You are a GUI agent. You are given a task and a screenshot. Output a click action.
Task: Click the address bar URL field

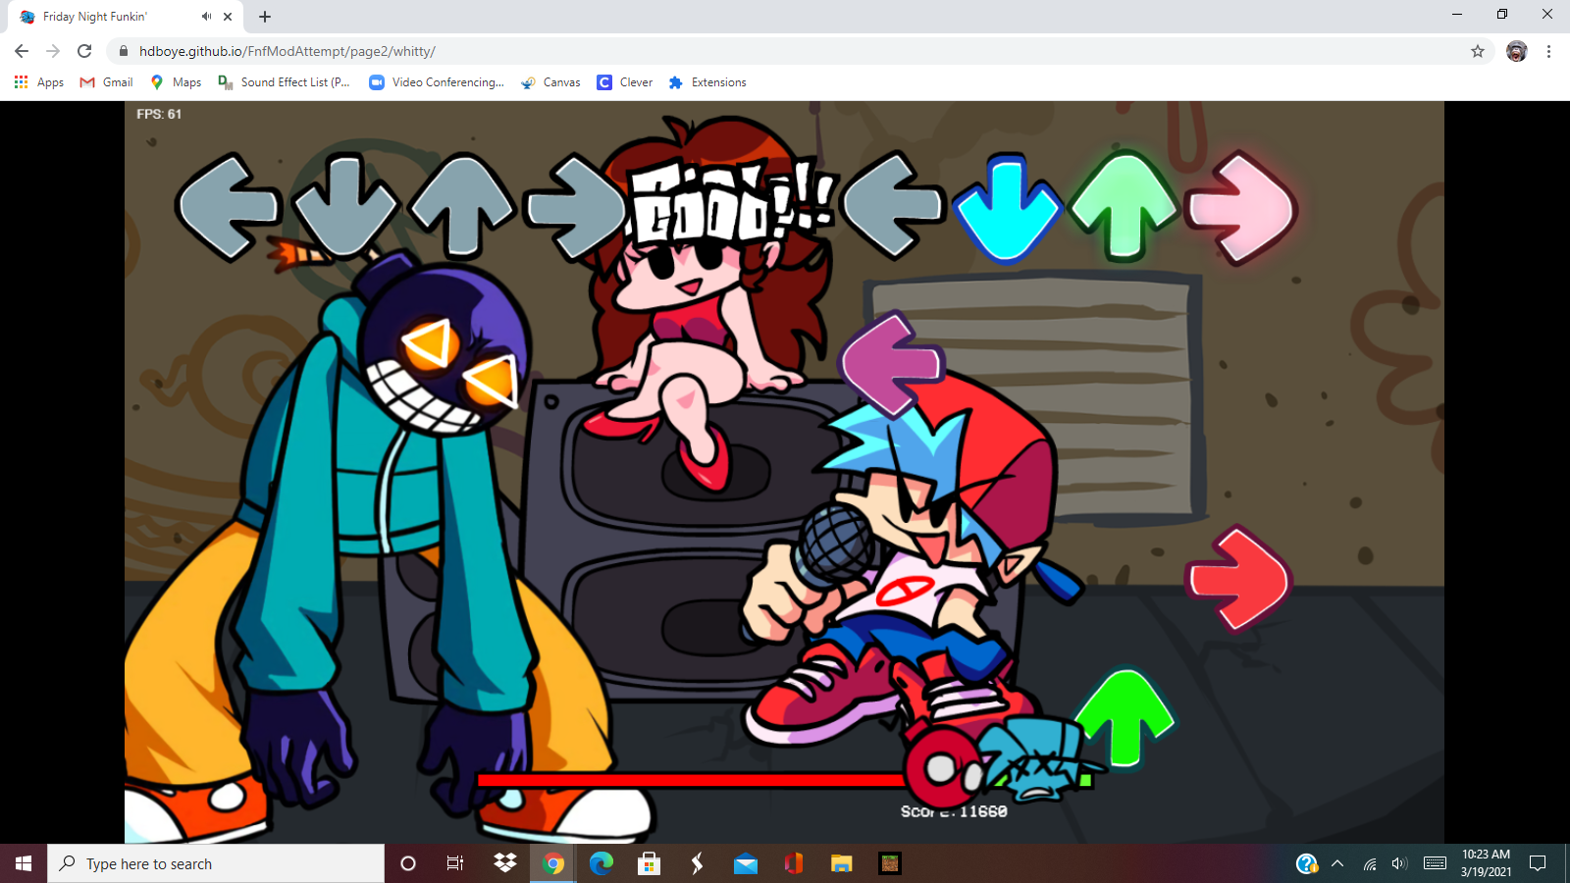785,51
